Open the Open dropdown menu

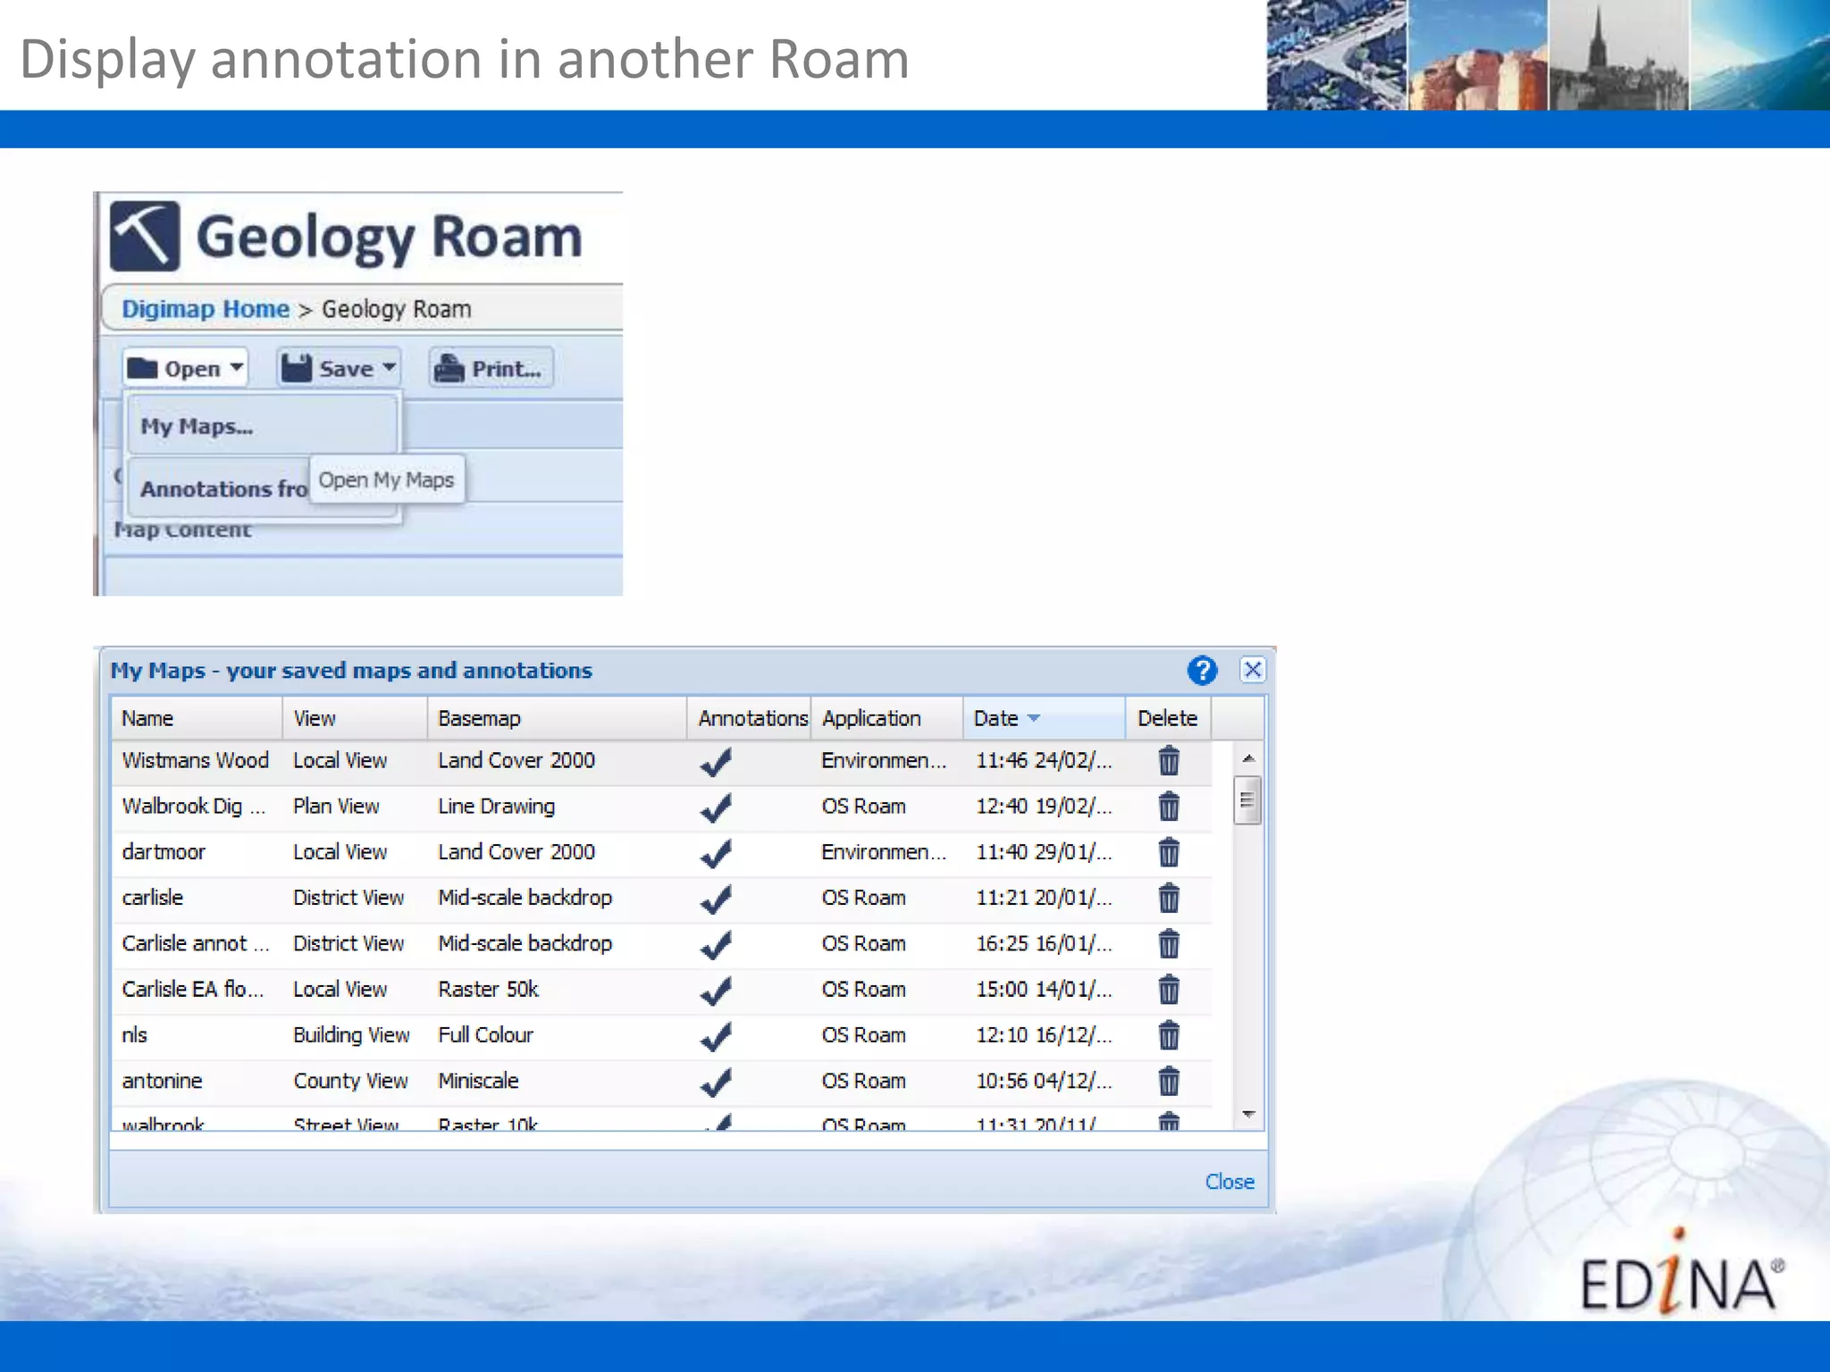(185, 368)
